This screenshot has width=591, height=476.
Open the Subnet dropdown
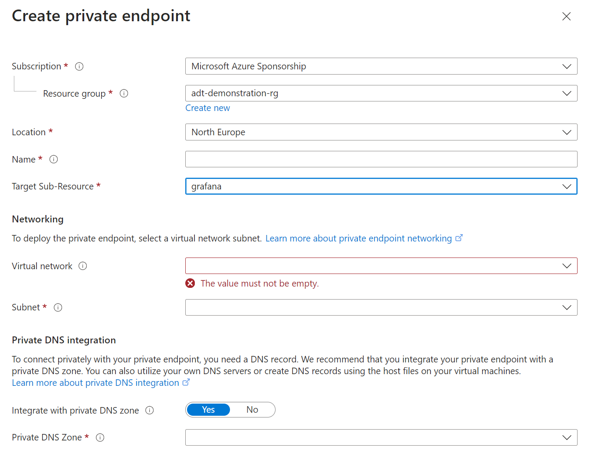click(381, 307)
